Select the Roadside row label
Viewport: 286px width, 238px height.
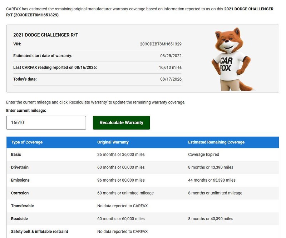(19, 218)
